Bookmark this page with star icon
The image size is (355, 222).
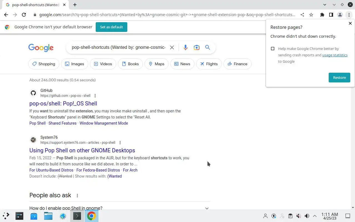tap(311, 15)
